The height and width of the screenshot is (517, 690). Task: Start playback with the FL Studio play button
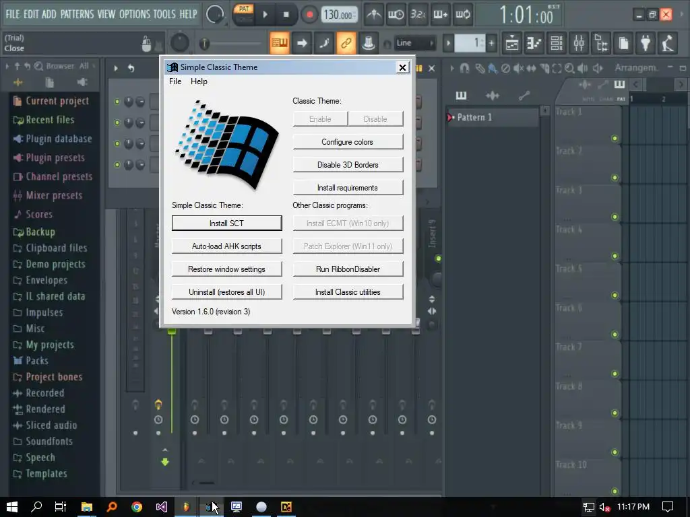tap(265, 15)
